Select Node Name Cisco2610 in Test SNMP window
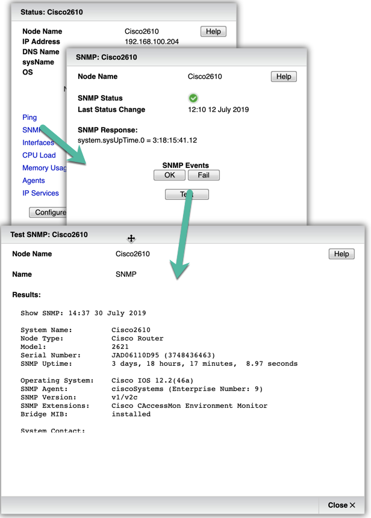371x518 pixels. [132, 254]
